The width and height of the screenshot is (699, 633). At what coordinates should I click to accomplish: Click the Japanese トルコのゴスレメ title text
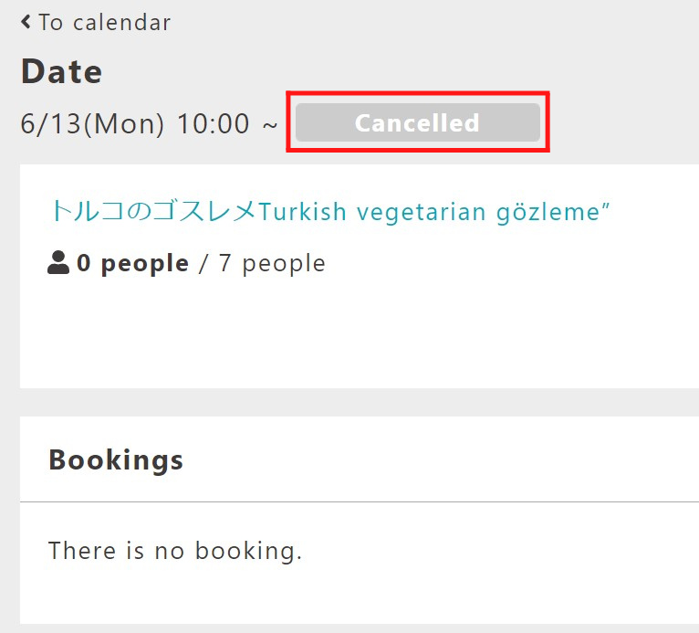(x=154, y=211)
